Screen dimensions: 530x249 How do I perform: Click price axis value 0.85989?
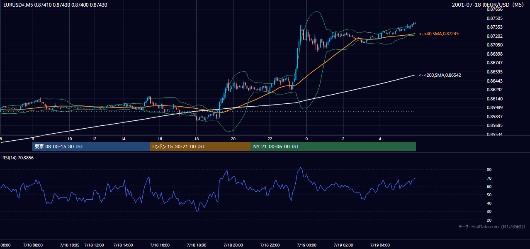click(x=494, y=107)
